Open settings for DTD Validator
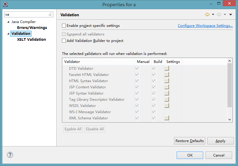The width and height of the screenshot is (238, 166). (x=167, y=68)
